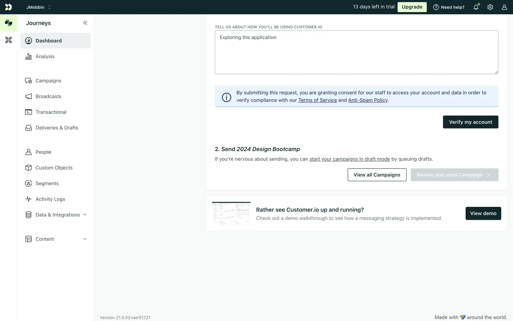Open the JMobbin workspace switcher
Image resolution: width=513 pixels, height=321 pixels.
[x=38, y=7]
